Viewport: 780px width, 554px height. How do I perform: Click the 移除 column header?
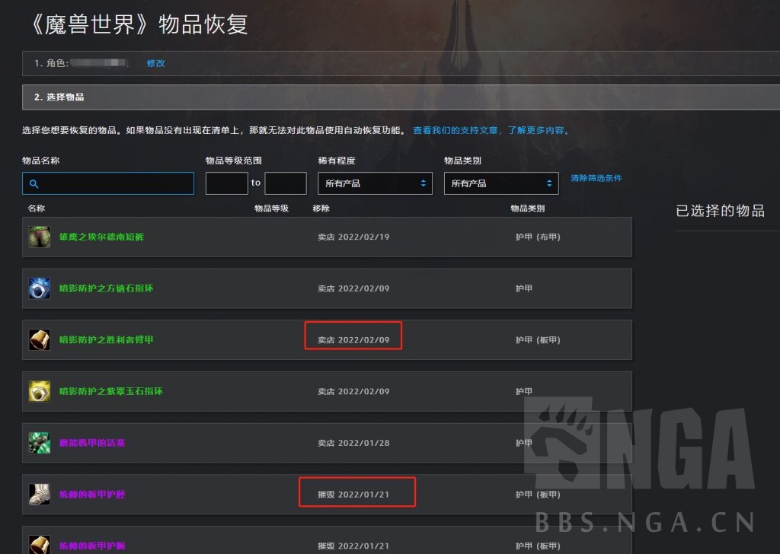click(321, 209)
